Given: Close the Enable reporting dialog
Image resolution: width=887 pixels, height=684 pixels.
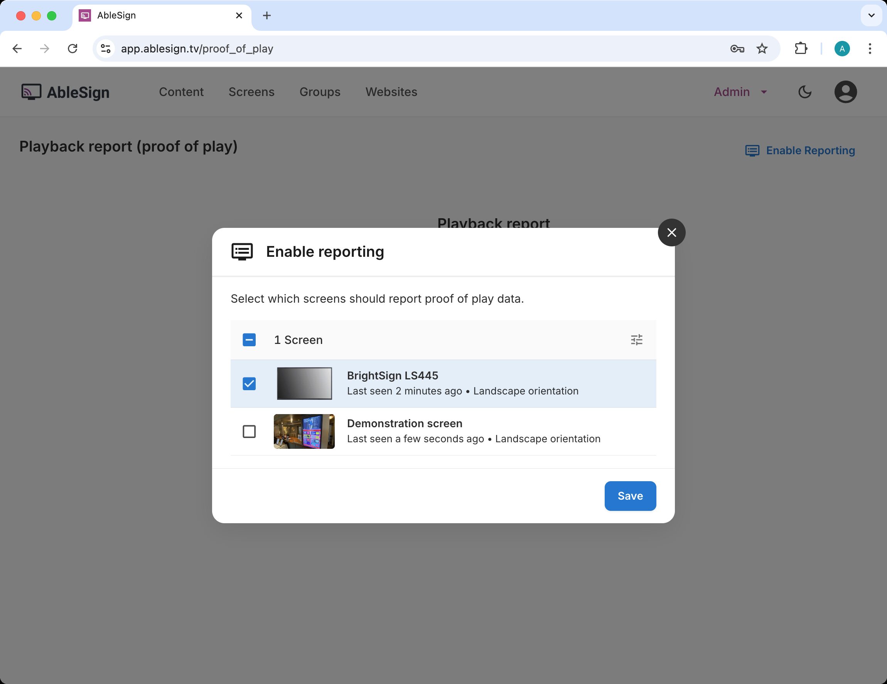Looking at the screenshot, I should point(671,232).
